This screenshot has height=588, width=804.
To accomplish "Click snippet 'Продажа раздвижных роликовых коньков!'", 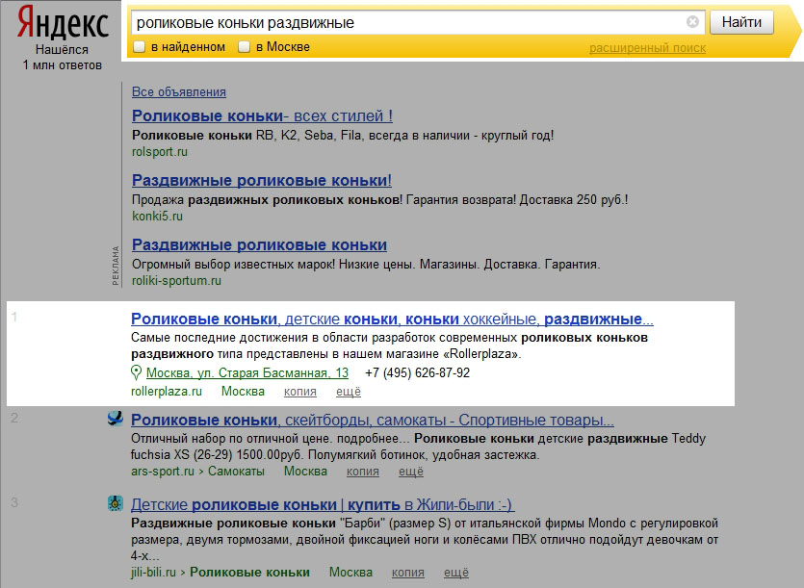I will 380,200.
